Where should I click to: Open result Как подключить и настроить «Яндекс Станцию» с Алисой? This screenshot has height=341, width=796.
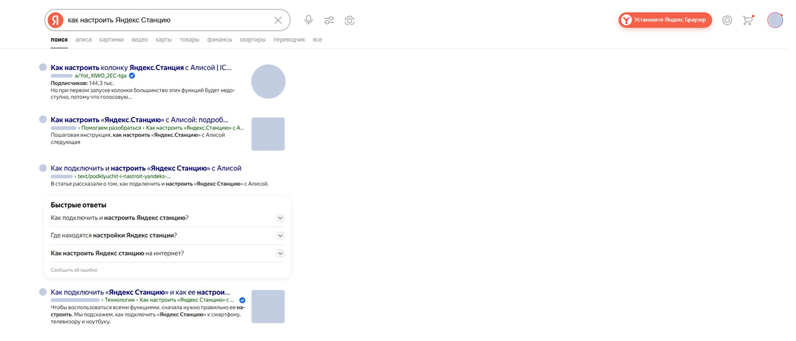tap(146, 168)
